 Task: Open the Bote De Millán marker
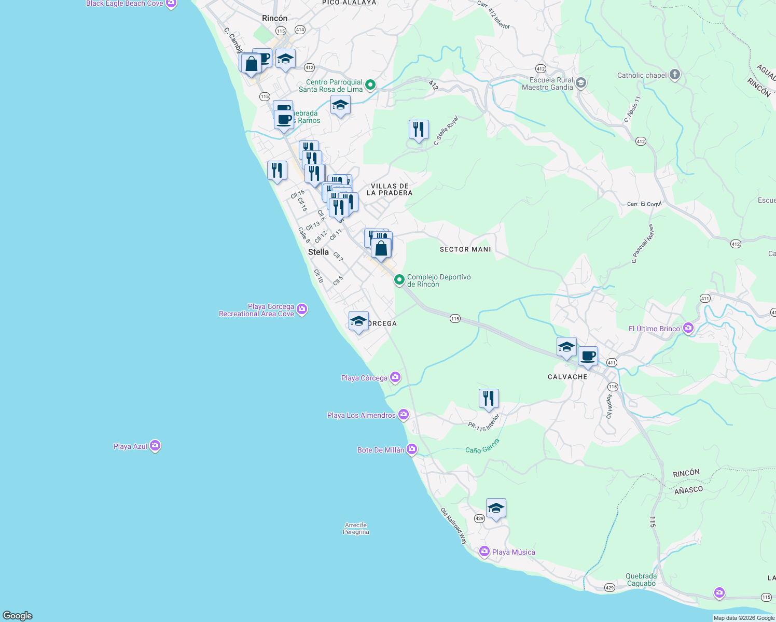(411, 449)
